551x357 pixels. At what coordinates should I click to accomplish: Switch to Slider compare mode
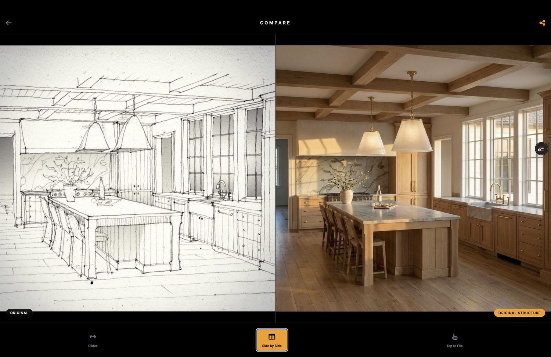[93, 340]
